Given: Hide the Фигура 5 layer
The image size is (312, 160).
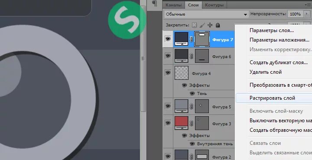Looking at the screenshot, I should click(168, 106).
